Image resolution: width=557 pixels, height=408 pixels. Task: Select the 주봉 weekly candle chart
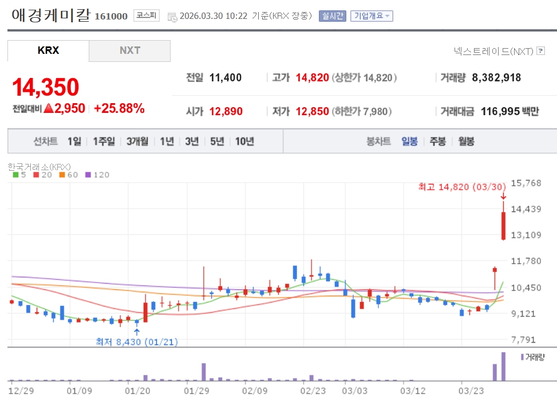[437, 141]
